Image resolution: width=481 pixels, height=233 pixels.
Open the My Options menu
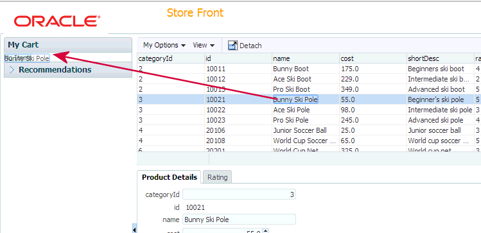tap(164, 45)
